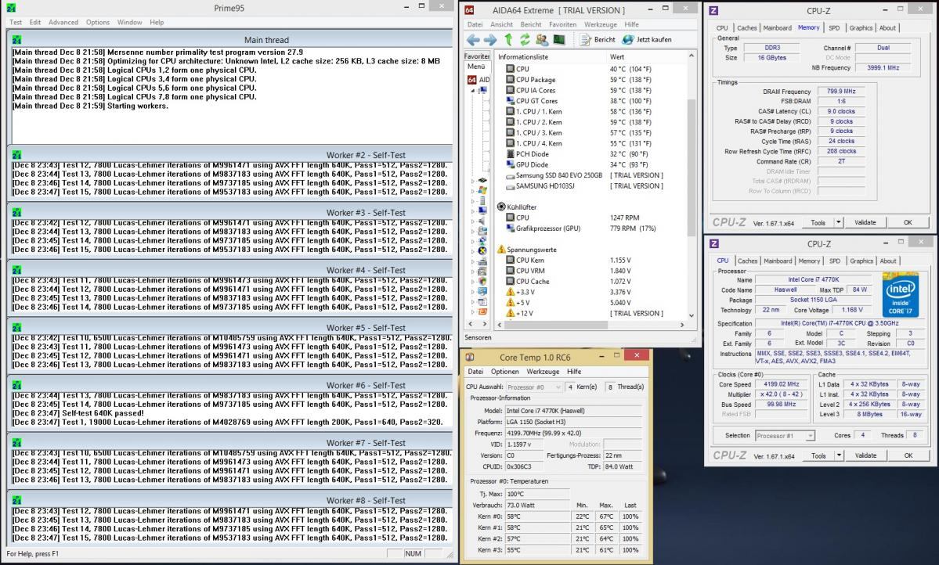Open Tools dropdown arrow in processor CPU-Z window
The height and width of the screenshot is (565, 939).
839,455
